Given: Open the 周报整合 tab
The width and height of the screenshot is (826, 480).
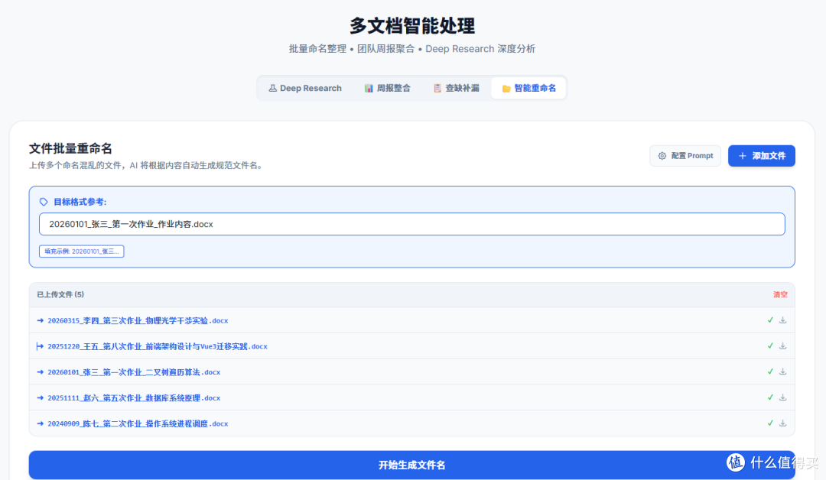Looking at the screenshot, I should (x=387, y=88).
